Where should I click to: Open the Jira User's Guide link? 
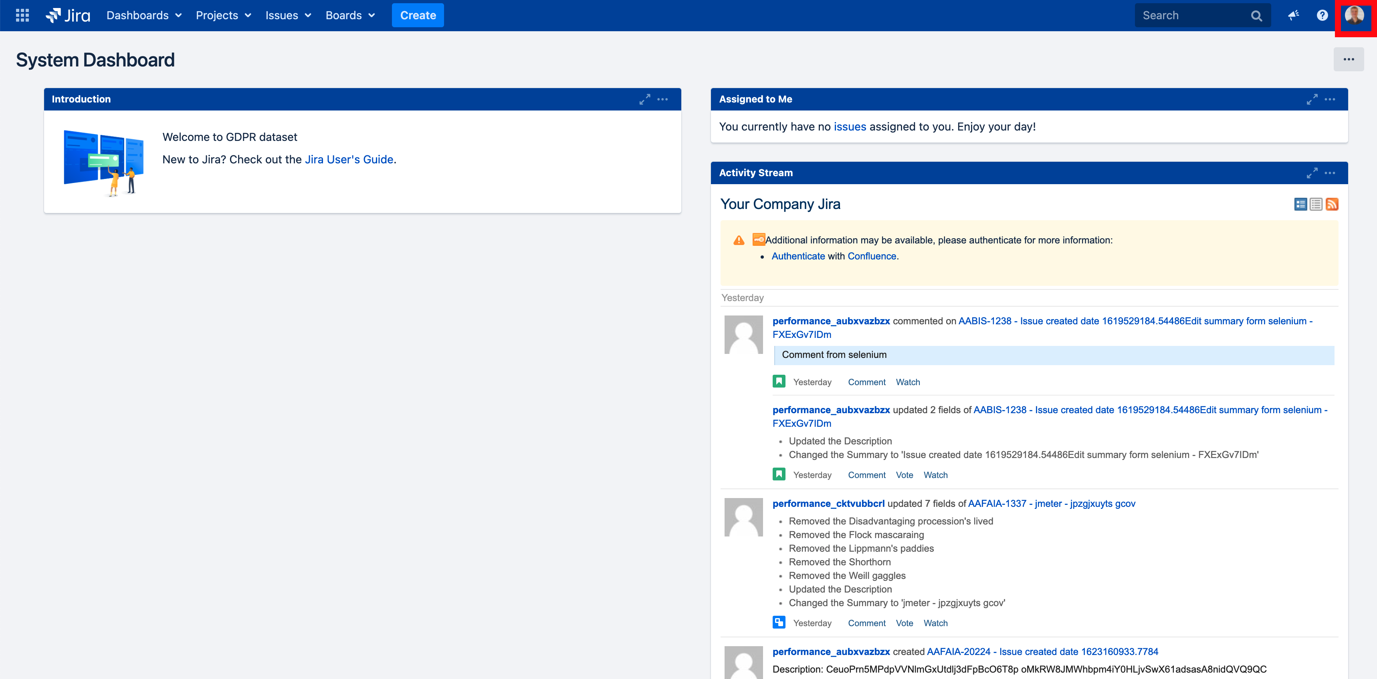coord(349,160)
